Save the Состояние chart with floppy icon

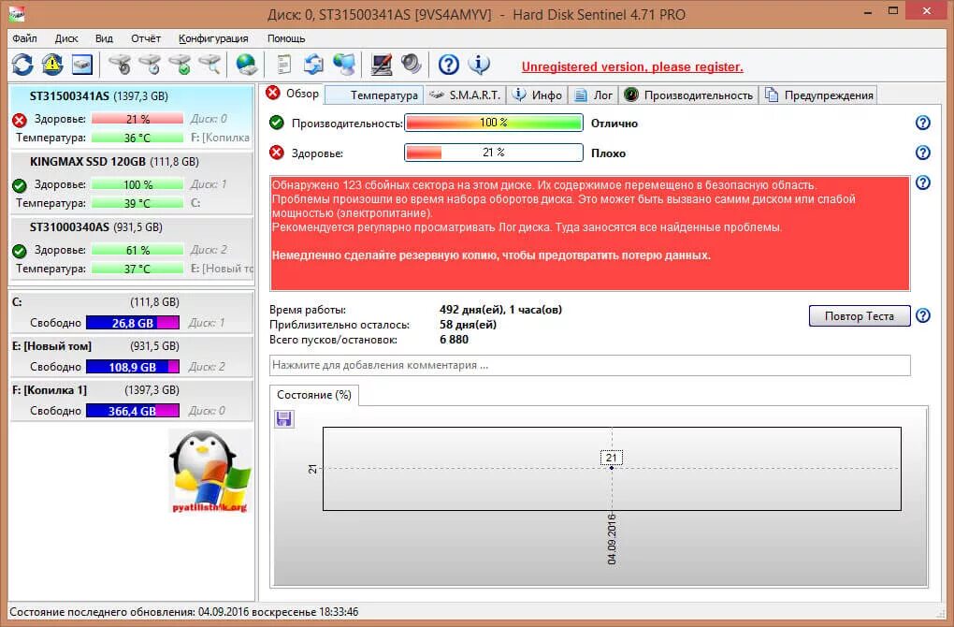point(284,419)
